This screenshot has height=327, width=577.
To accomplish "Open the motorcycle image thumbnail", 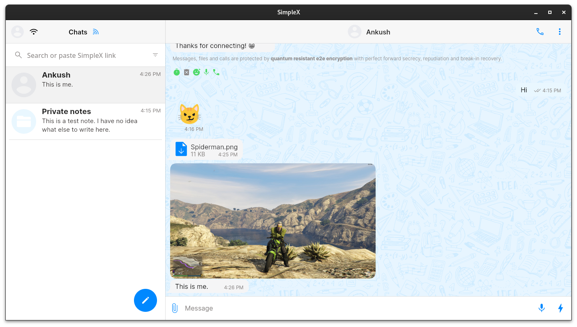I will tap(272, 221).
